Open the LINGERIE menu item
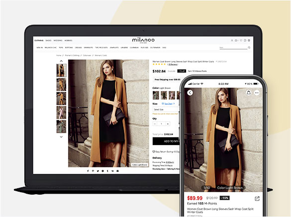291x217 pixels. click(124, 48)
